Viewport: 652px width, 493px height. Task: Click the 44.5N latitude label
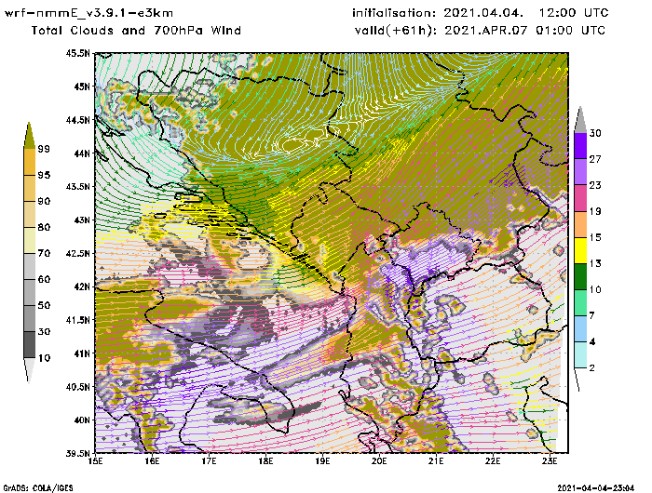coord(77,120)
